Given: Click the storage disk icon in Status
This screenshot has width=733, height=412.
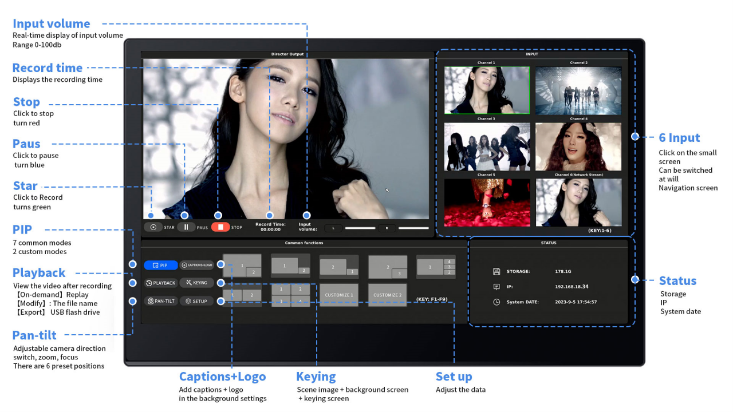Looking at the screenshot, I should coord(496,272).
